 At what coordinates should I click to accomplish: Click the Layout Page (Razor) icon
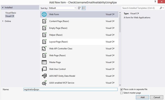44,42
